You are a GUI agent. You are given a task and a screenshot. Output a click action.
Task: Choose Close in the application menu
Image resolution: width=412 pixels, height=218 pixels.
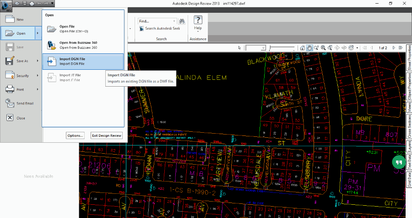point(21,118)
